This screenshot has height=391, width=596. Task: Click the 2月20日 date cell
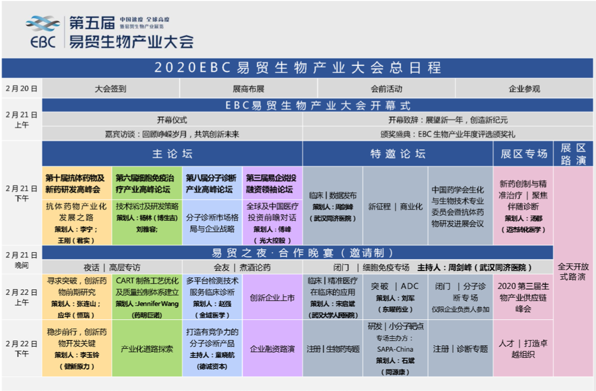click(x=22, y=89)
